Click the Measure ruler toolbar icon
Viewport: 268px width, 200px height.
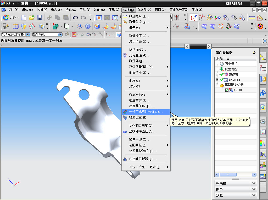coord(252,17)
